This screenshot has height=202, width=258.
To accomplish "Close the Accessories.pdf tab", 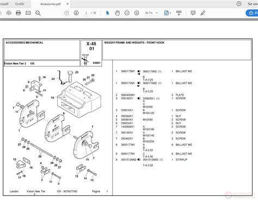I will [67, 4].
